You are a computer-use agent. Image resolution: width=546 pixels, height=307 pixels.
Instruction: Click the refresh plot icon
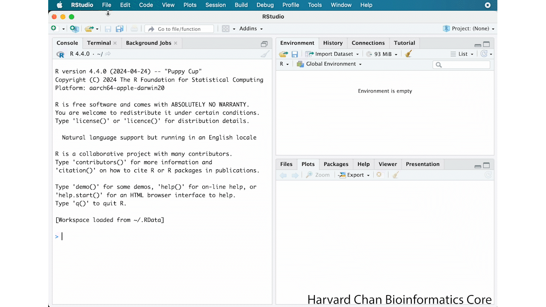click(488, 175)
